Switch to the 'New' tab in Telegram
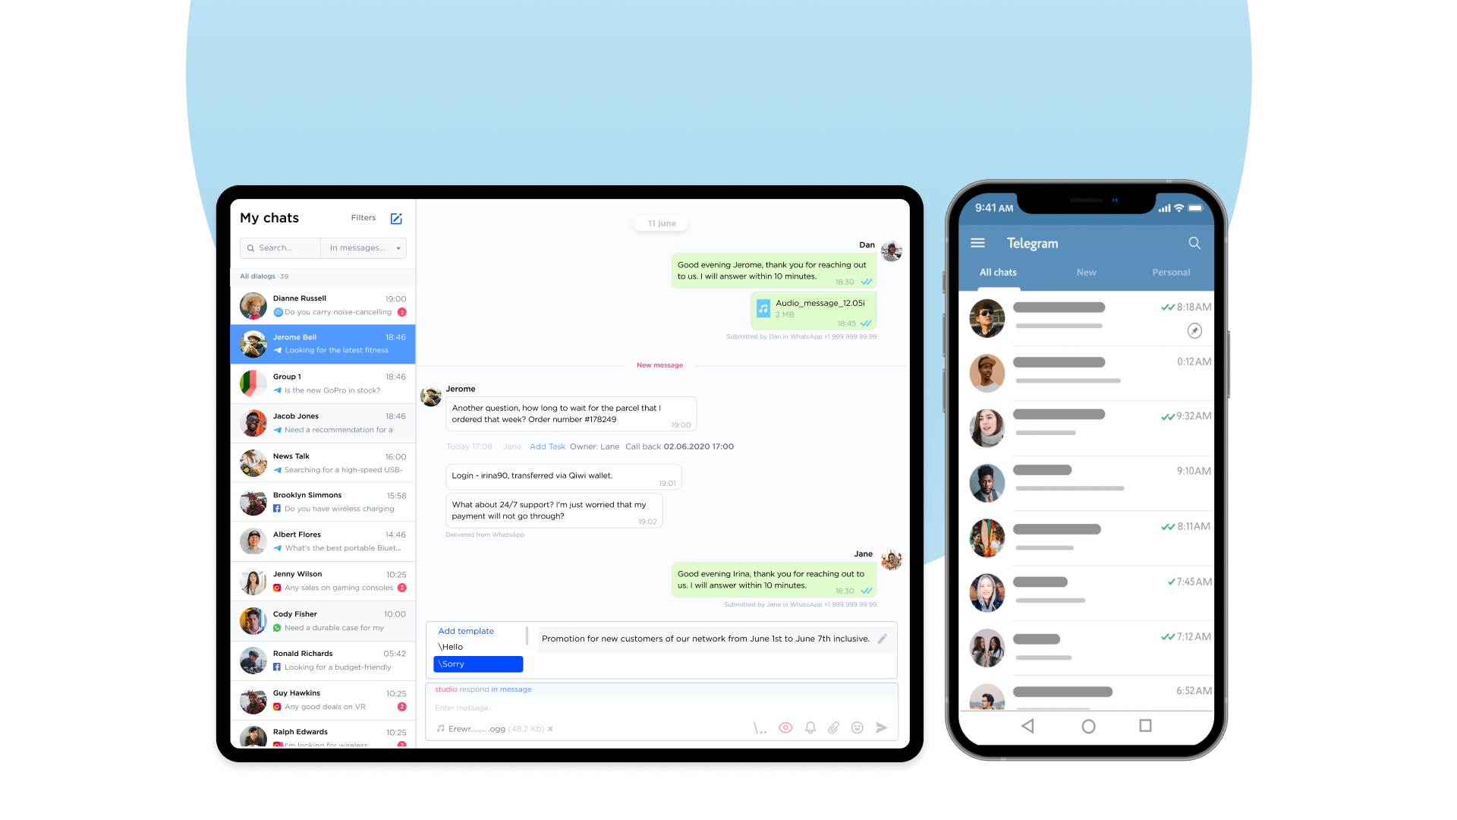Screen dimensions: 1457x820 click(x=1084, y=273)
